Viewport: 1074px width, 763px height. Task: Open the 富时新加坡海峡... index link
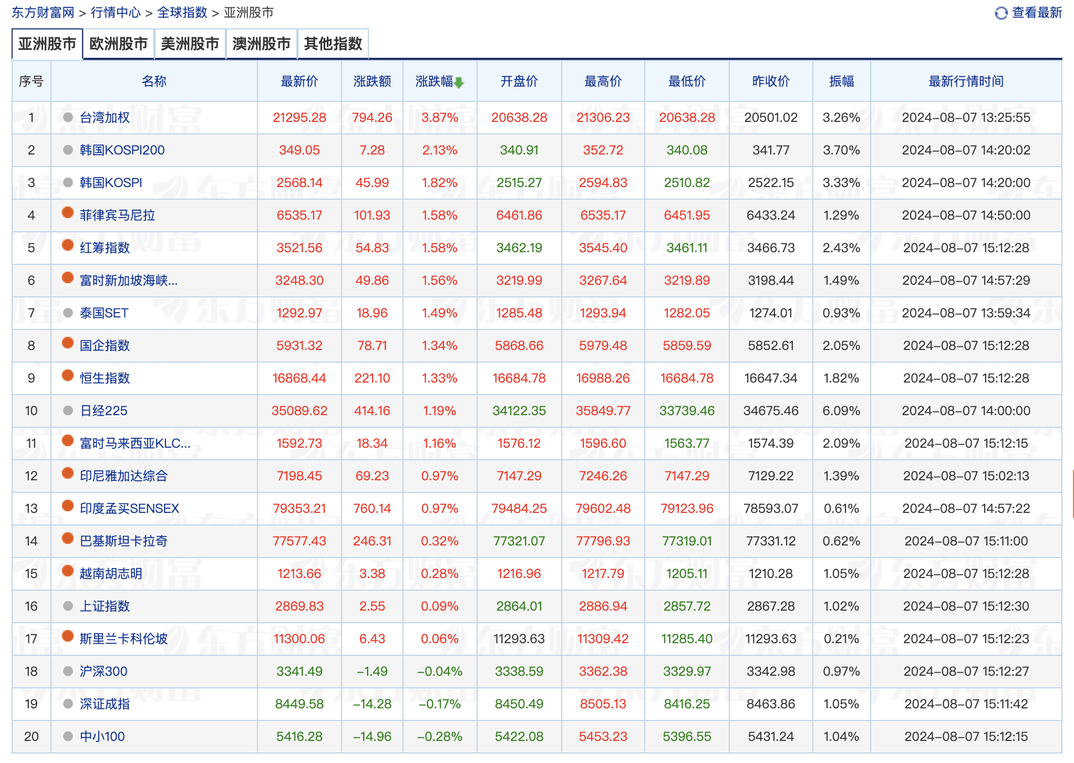pyautogui.click(x=129, y=281)
